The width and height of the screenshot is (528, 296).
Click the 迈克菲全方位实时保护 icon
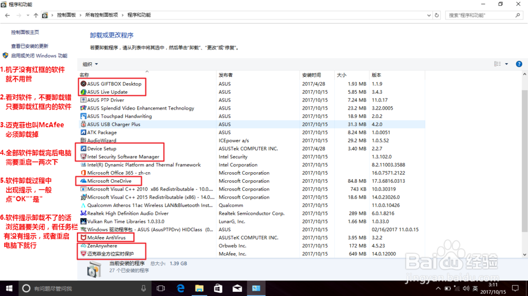tap(83, 254)
